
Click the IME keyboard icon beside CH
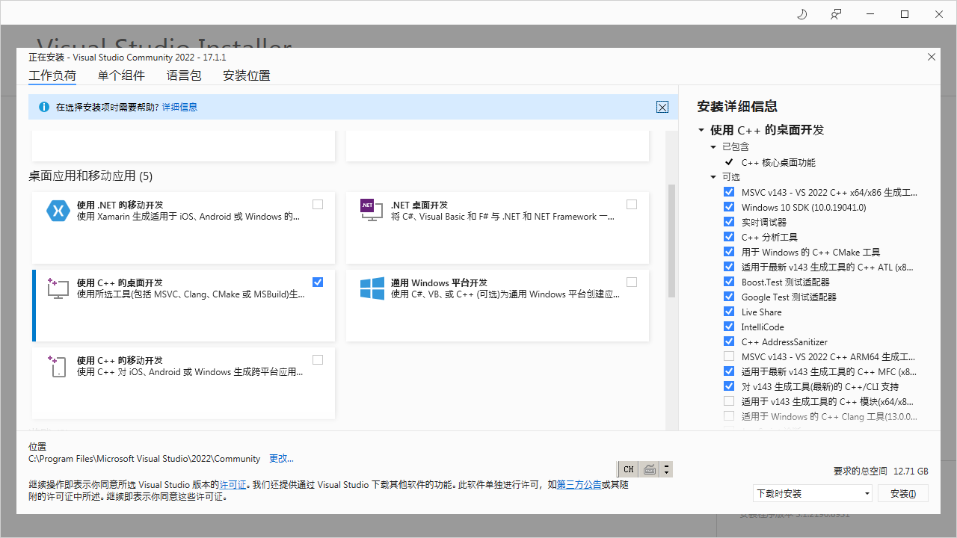pyautogui.click(x=650, y=469)
